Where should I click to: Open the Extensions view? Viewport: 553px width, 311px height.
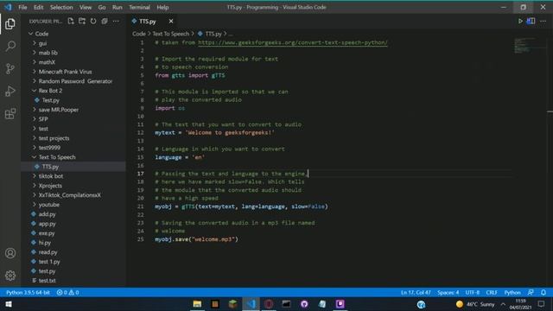point(10,113)
